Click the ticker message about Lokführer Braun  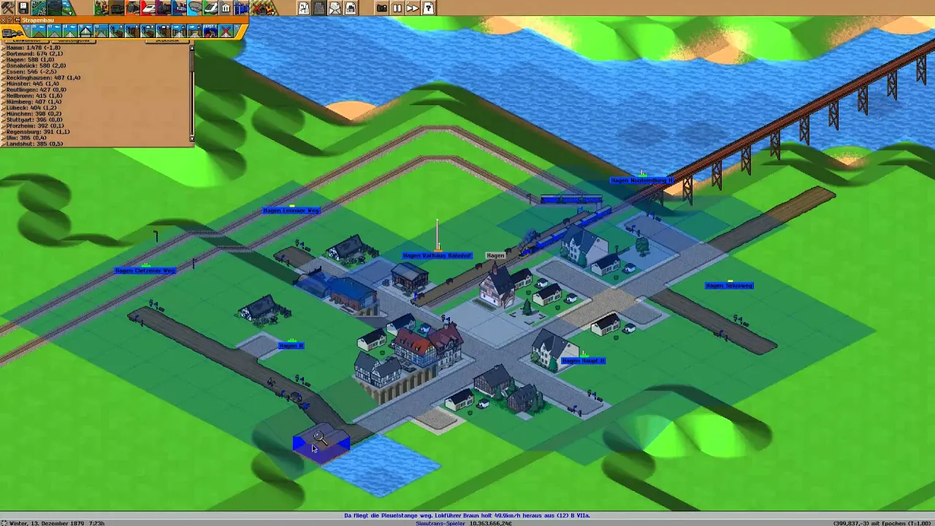point(467,515)
